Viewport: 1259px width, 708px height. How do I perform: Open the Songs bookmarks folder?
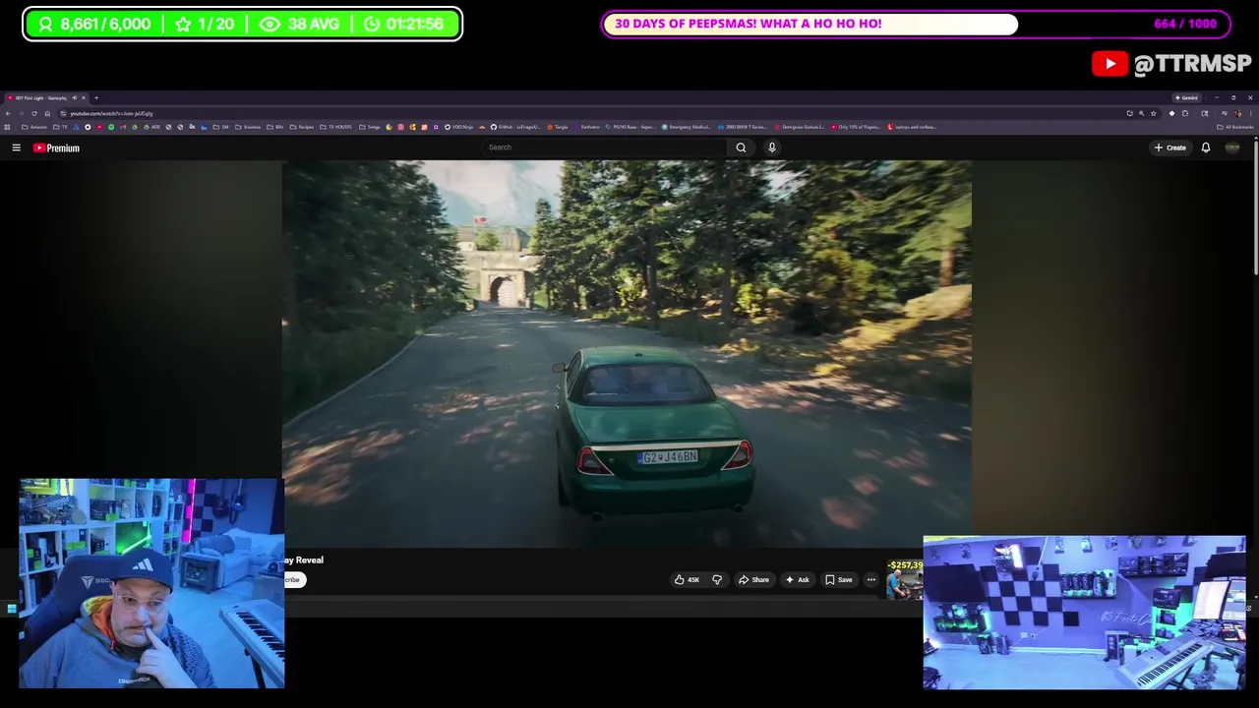(x=370, y=127)
